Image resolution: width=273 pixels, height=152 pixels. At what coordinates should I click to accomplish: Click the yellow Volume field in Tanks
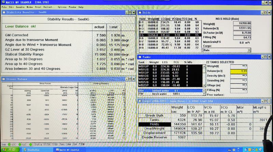pos(239,71)
